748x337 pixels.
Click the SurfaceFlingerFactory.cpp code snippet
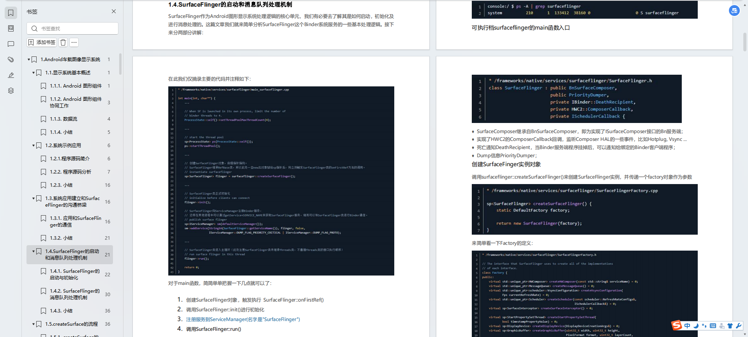point(585,209)
